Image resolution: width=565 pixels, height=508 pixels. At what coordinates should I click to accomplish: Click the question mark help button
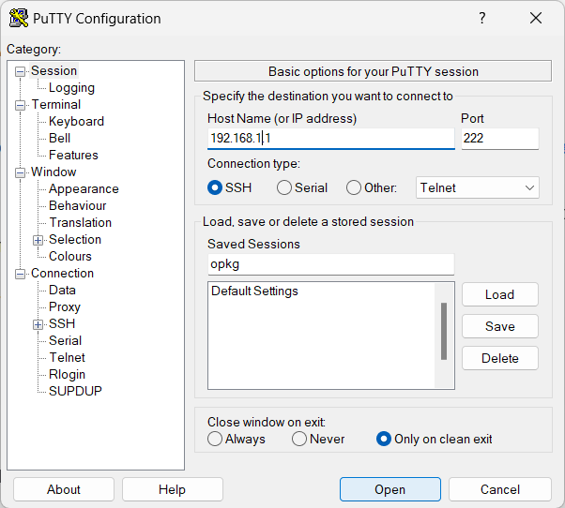[482, 18]
